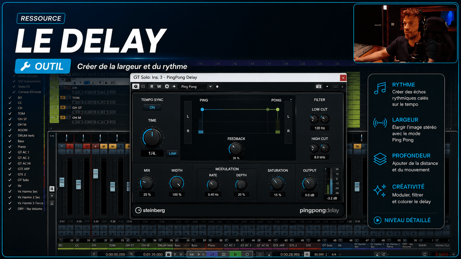Select Canaux d'Entrée in visibility list
461x259 pixels.
coord(30,92)
